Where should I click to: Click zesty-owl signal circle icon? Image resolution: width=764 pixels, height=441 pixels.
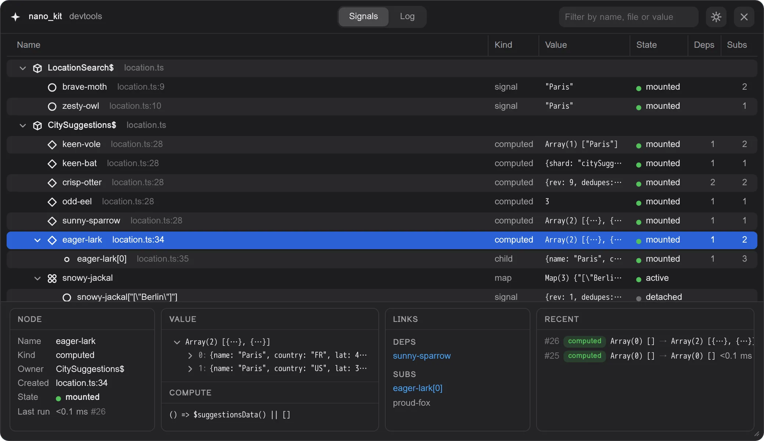[52, 106]
